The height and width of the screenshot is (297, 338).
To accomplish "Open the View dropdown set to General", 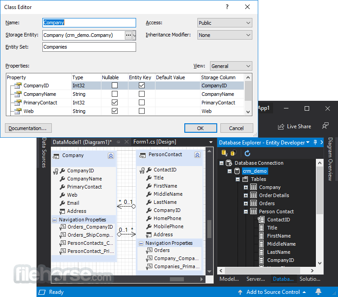I will point(231,66).
